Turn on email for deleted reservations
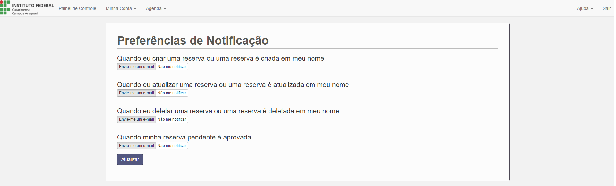The image size is (616, 186). (136, 119)
